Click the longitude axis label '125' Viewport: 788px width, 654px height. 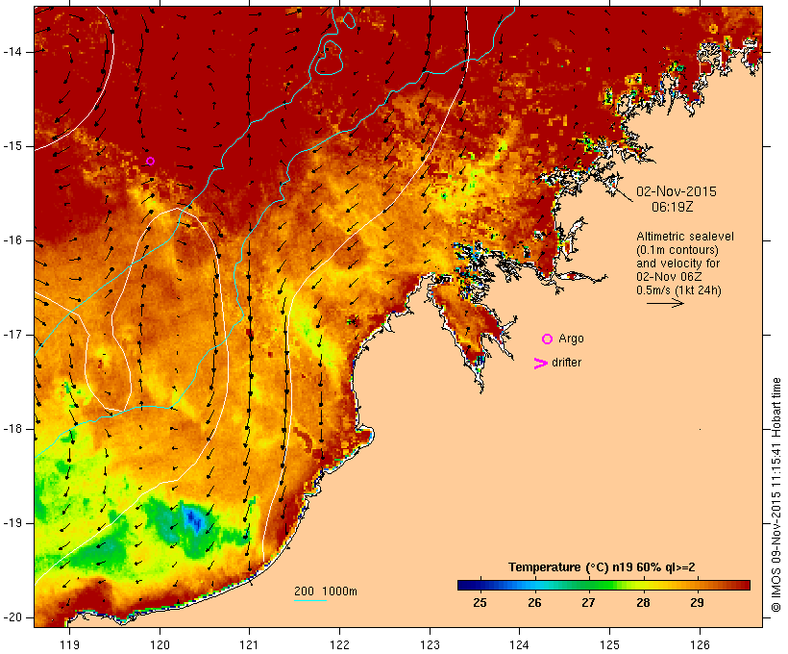[x=610, y=645]
